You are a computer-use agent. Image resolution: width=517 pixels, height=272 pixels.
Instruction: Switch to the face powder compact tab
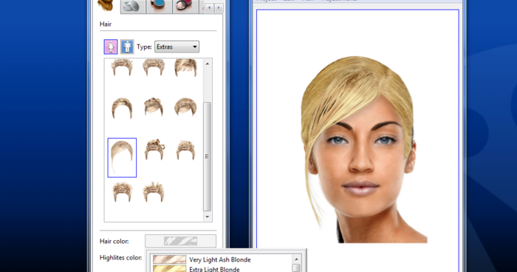tap(133, 6)
